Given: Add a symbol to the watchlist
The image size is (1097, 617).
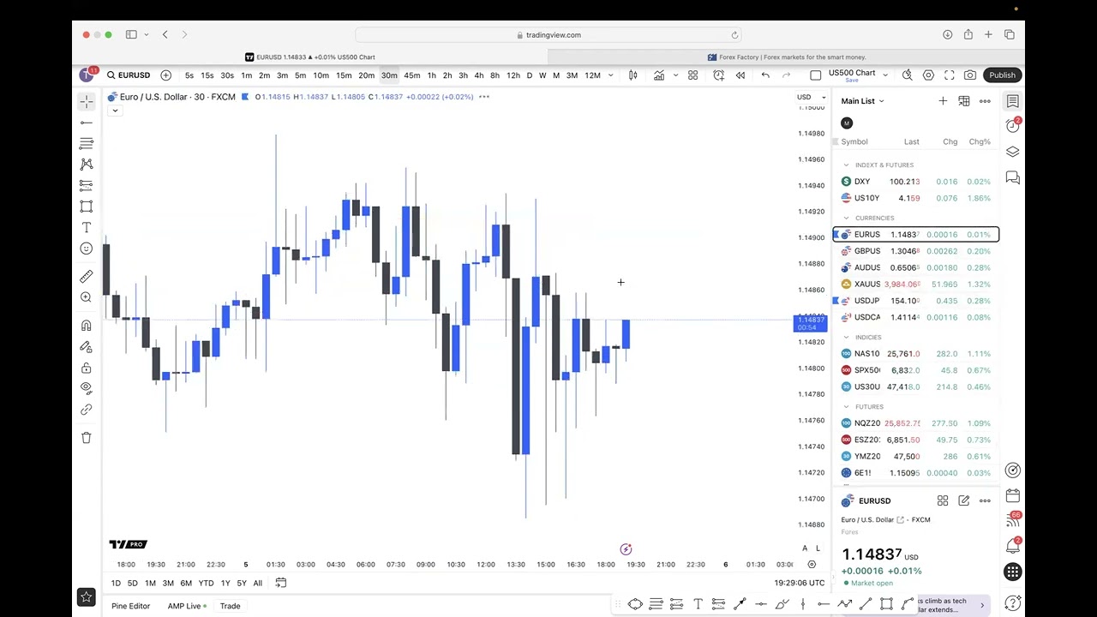Looking at the screenshot, I should pyautogui.click(x=943, y=101).
